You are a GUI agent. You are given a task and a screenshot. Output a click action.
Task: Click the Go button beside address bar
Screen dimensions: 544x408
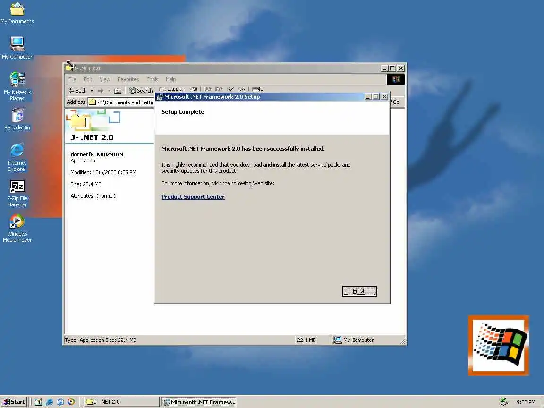pyautogui.click(x=396, y=102)
